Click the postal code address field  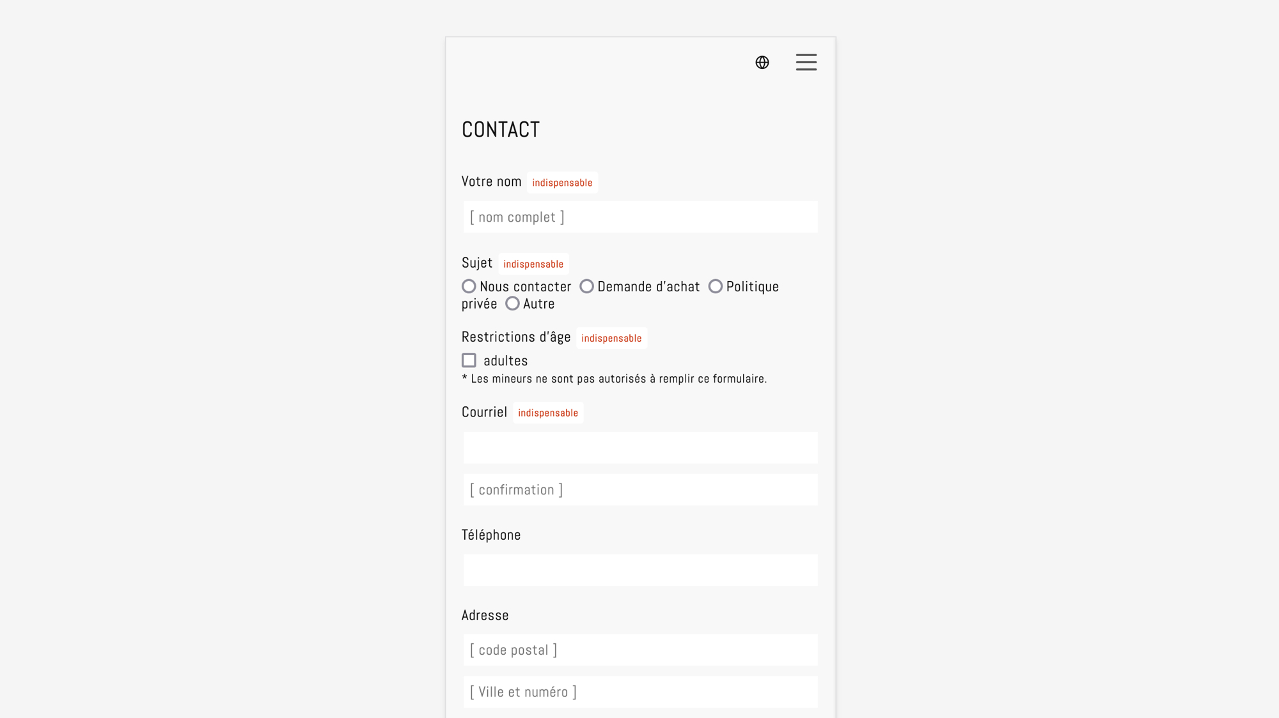(639, 649)
